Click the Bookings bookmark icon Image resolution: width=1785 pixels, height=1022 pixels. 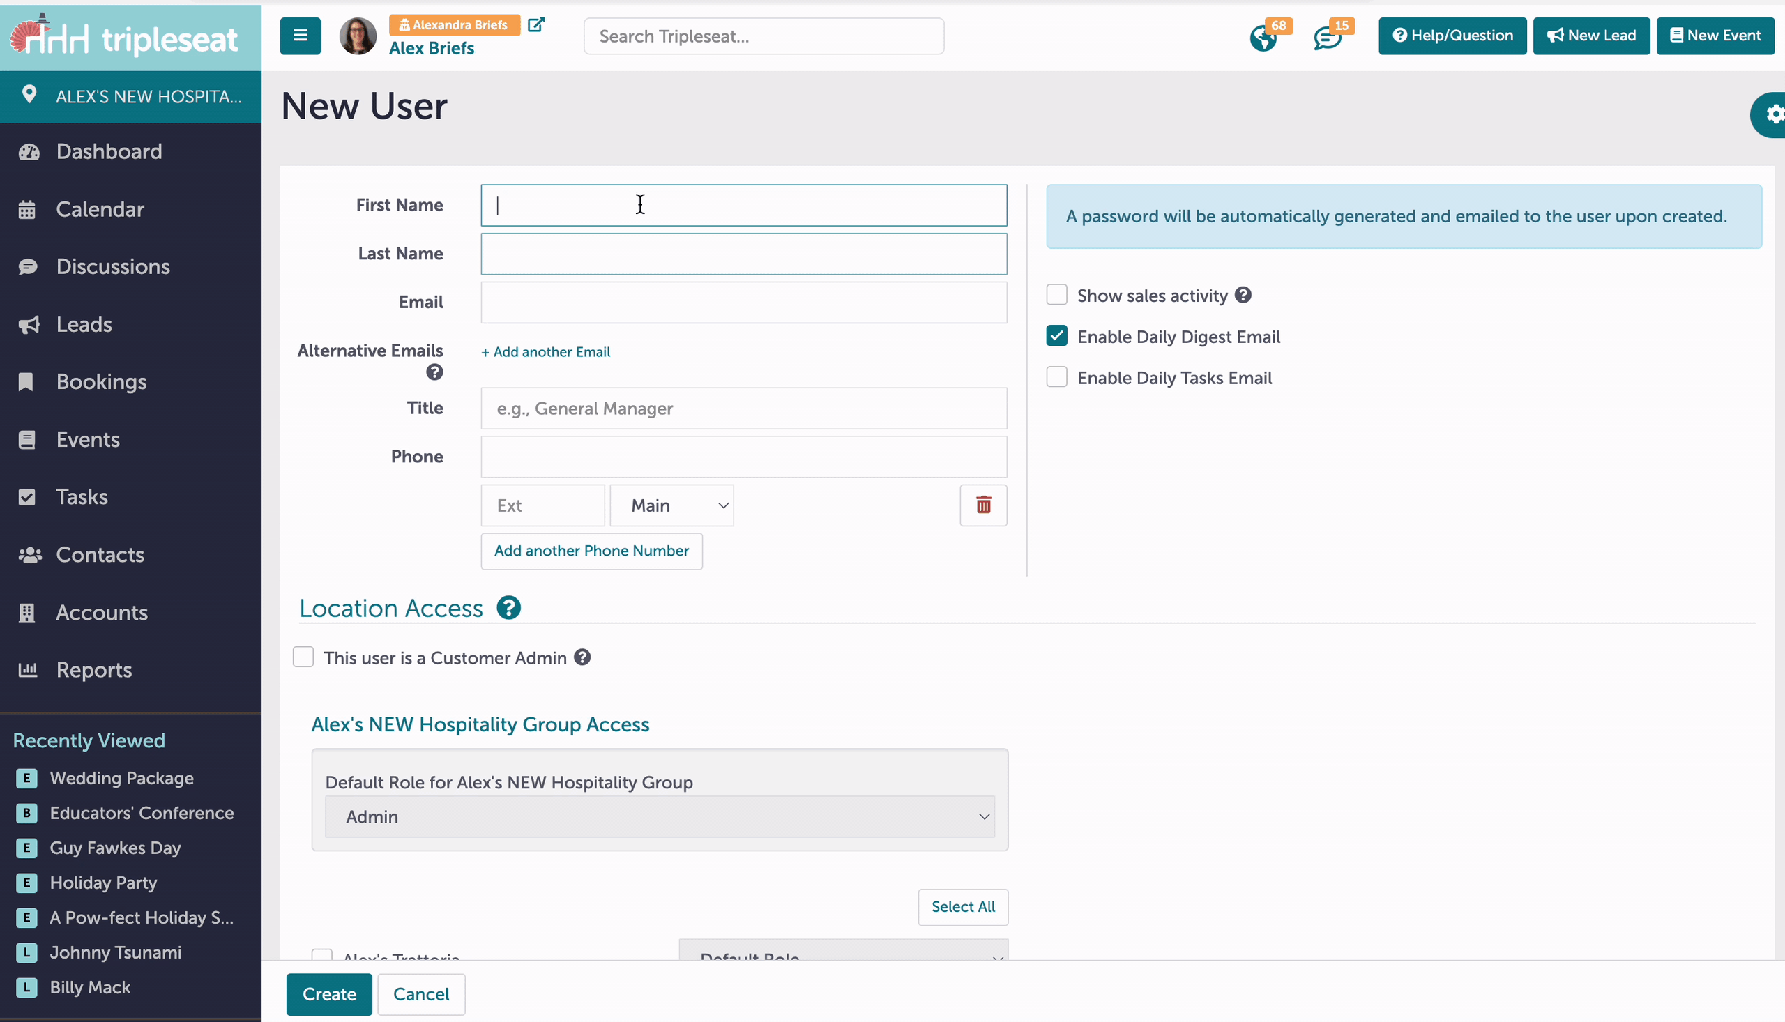tap(26, 381)
